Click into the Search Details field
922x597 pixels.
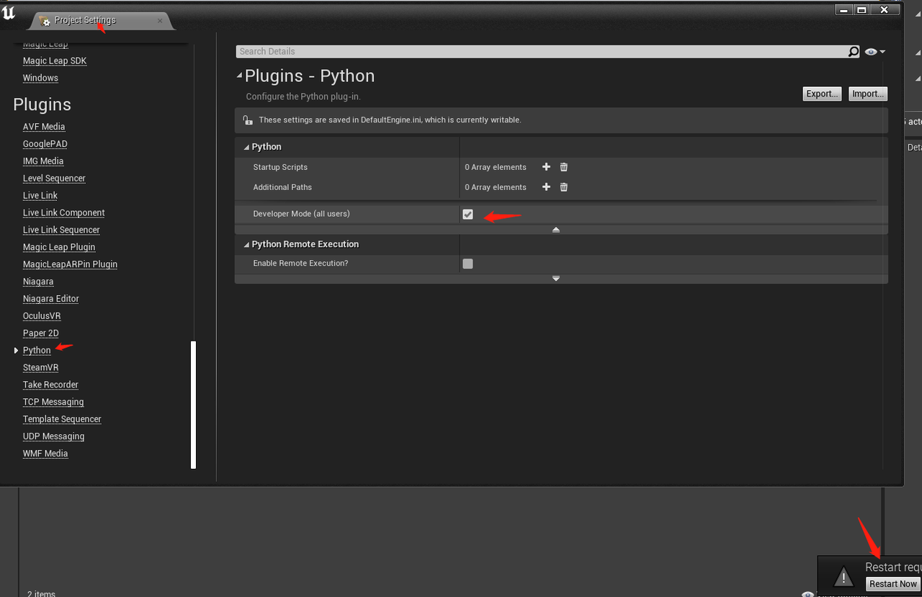click(x=541, y=52)
